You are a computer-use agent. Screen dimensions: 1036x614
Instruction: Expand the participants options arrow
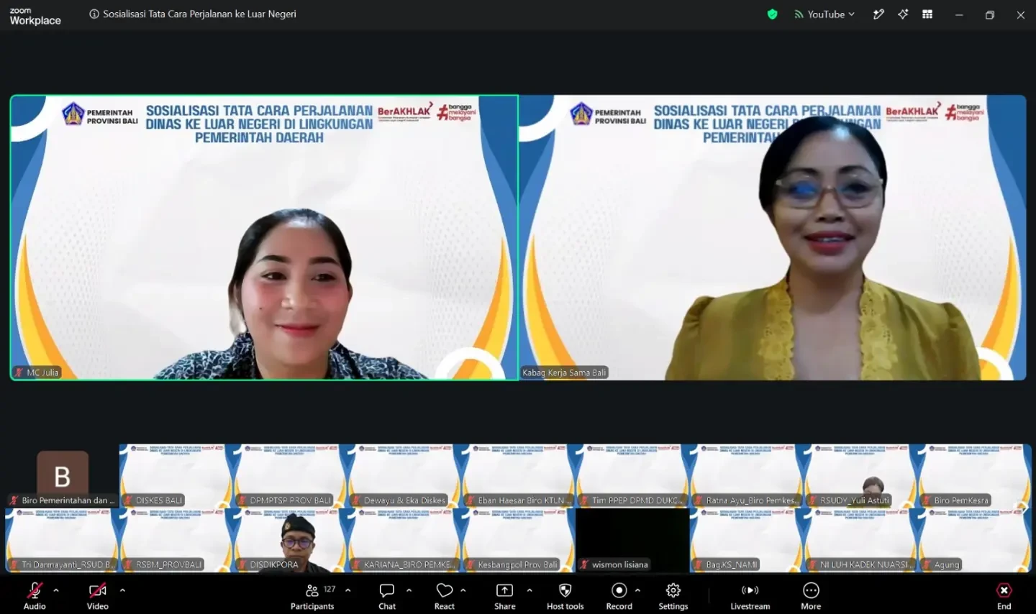click(348, 590)
